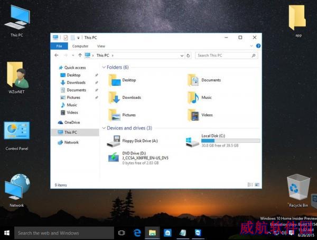Image resolution: width=317 pixels, height=240 pixels.
Task: Open the File ribbon tab
Action: tap(59, 46)
